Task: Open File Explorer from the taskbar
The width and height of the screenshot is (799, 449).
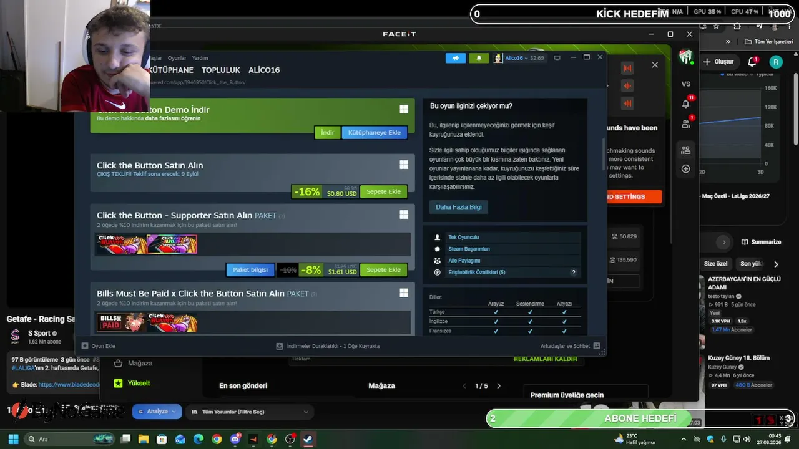Action: (144, 439)
